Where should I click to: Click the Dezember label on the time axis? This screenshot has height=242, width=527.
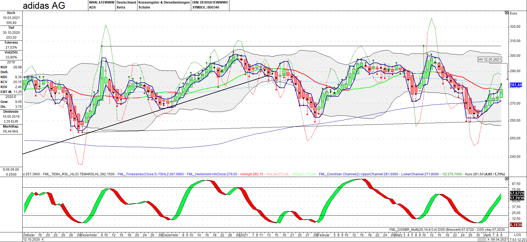171,235
